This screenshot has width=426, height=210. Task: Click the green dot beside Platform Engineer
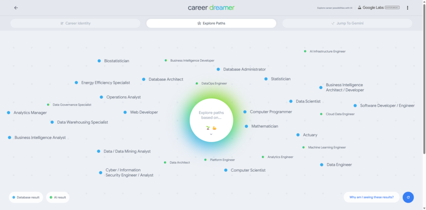pos(206,160)
